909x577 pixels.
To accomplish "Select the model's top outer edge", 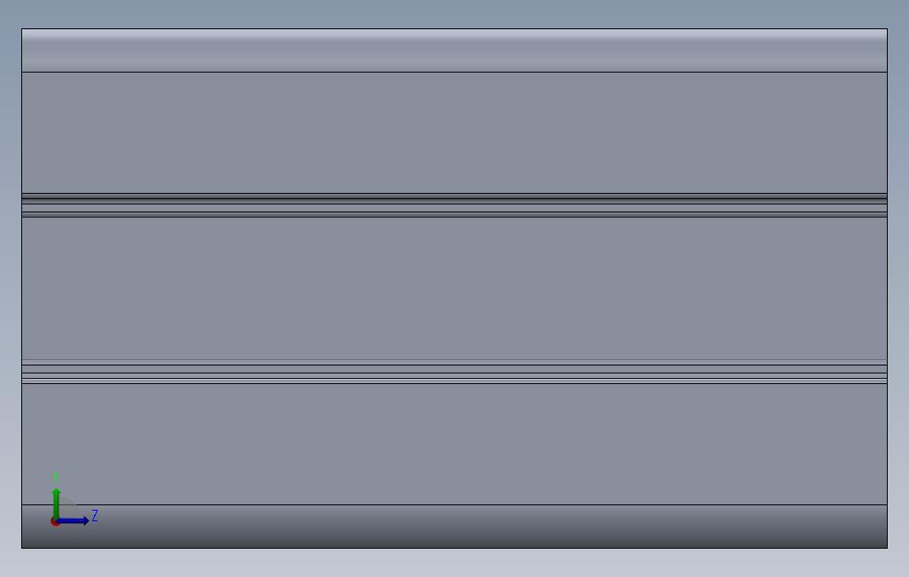I will [454, 29].
